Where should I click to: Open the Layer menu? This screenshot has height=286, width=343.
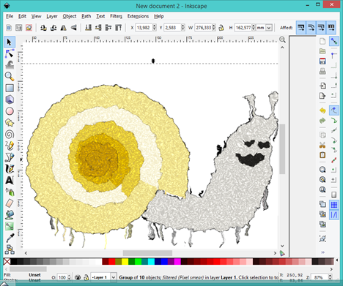pyautogui.click(x=52, y=16)
